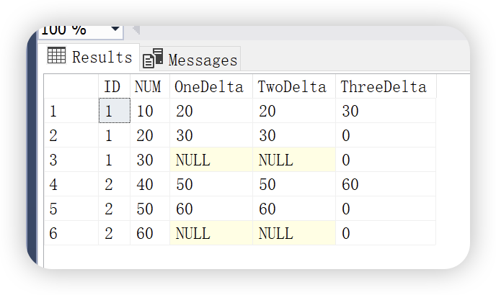
Task: Click the select-all corner cell of grid
Action: (x=71, y=87)
